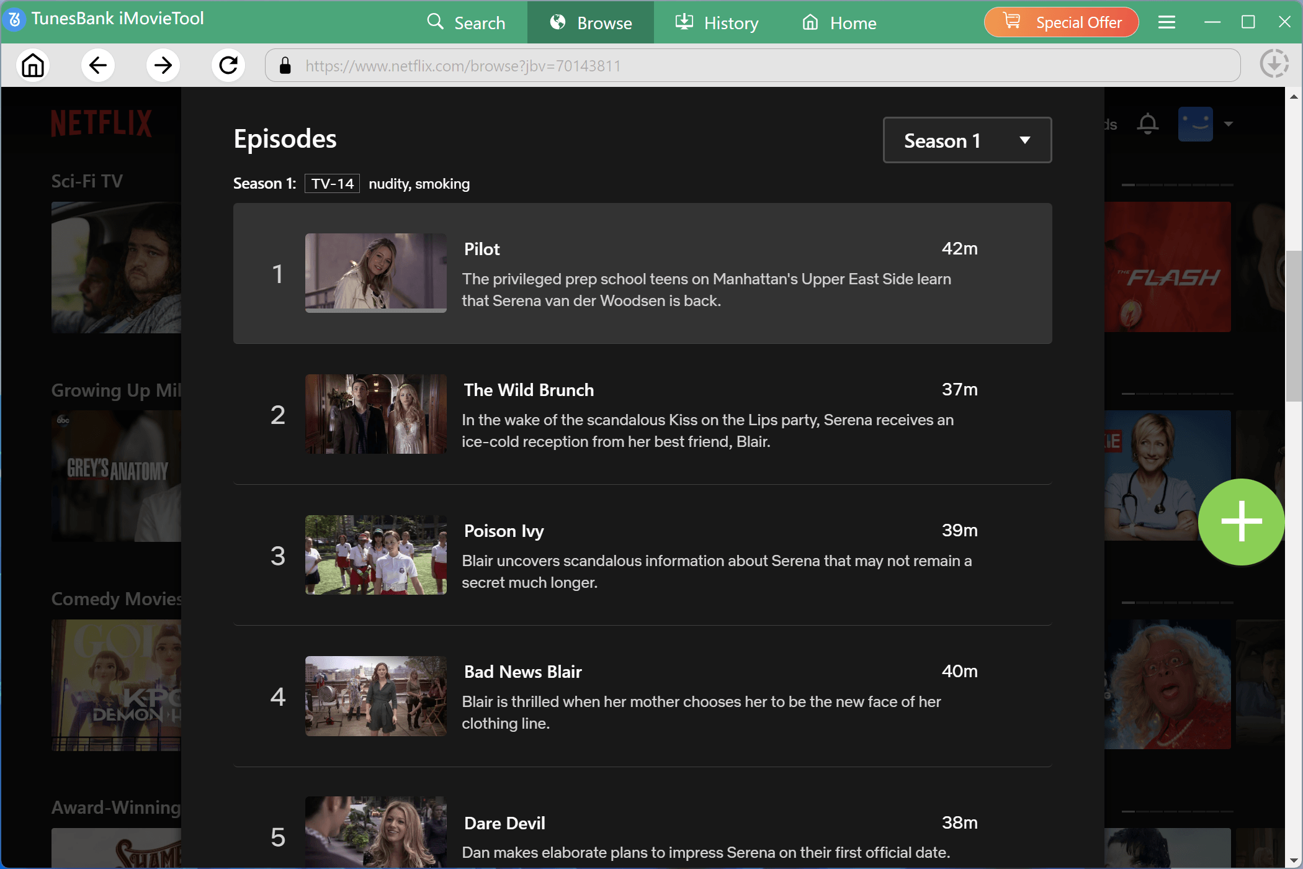Go back with the left arrow

pyautogui.click(x=98, y=65)
